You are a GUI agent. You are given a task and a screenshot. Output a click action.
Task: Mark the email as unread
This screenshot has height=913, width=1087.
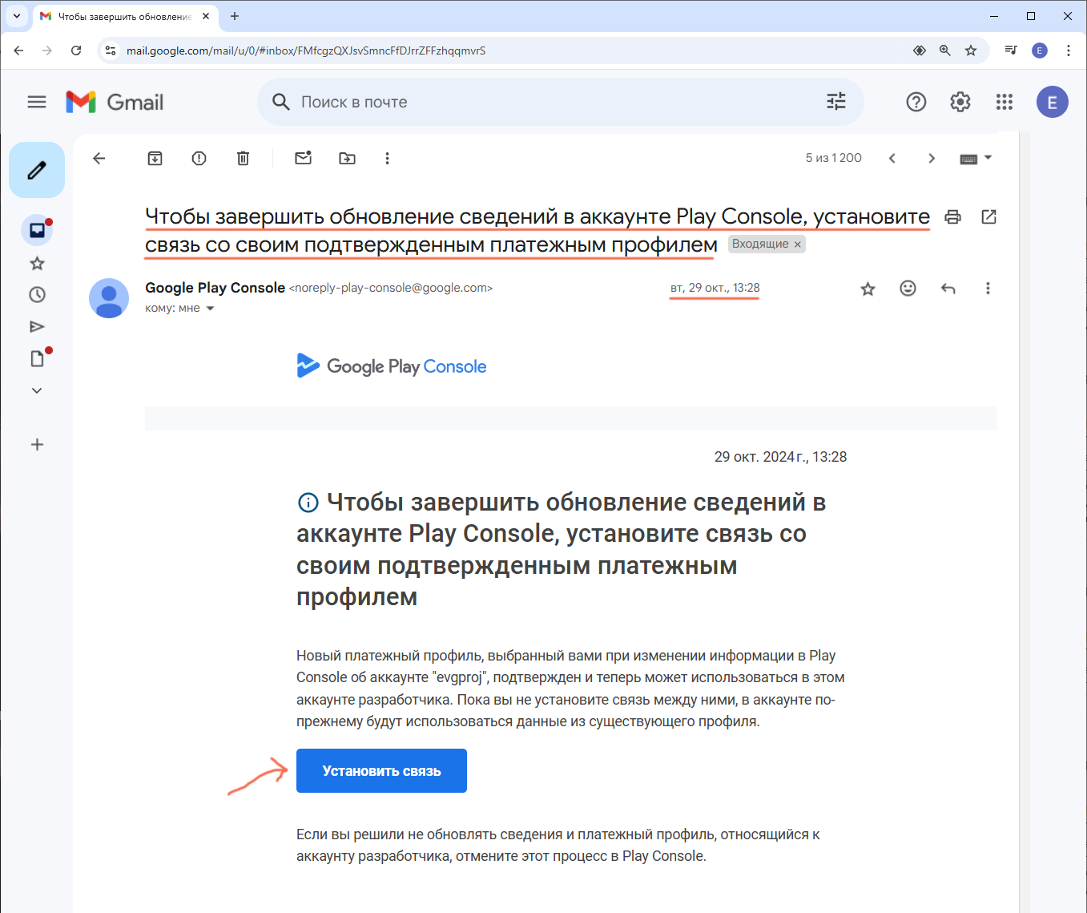(x=304, y=158)
